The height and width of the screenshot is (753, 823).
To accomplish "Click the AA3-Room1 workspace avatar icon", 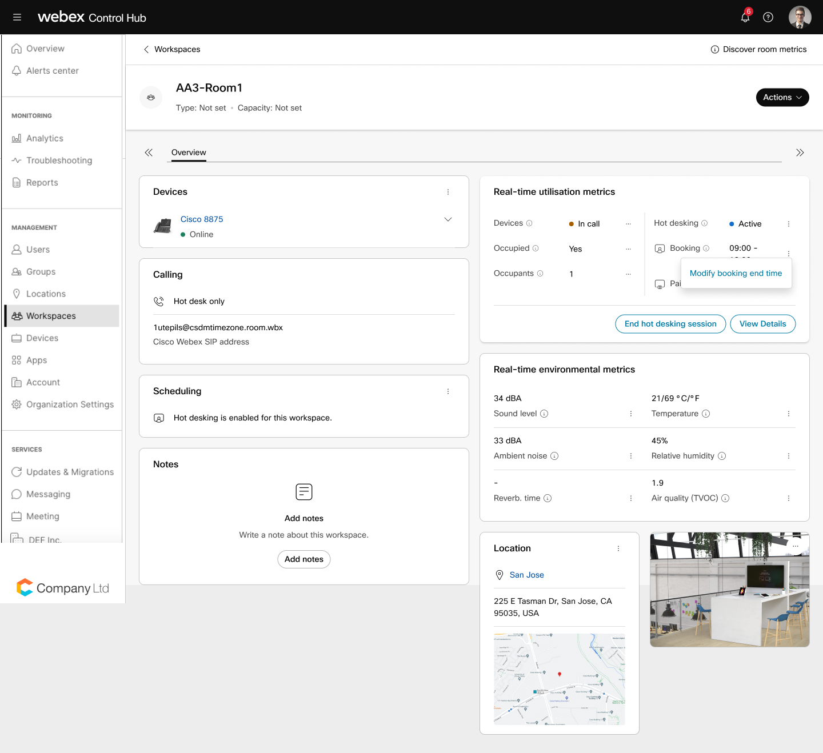I will pyautogui.click(x=151, y=97).
